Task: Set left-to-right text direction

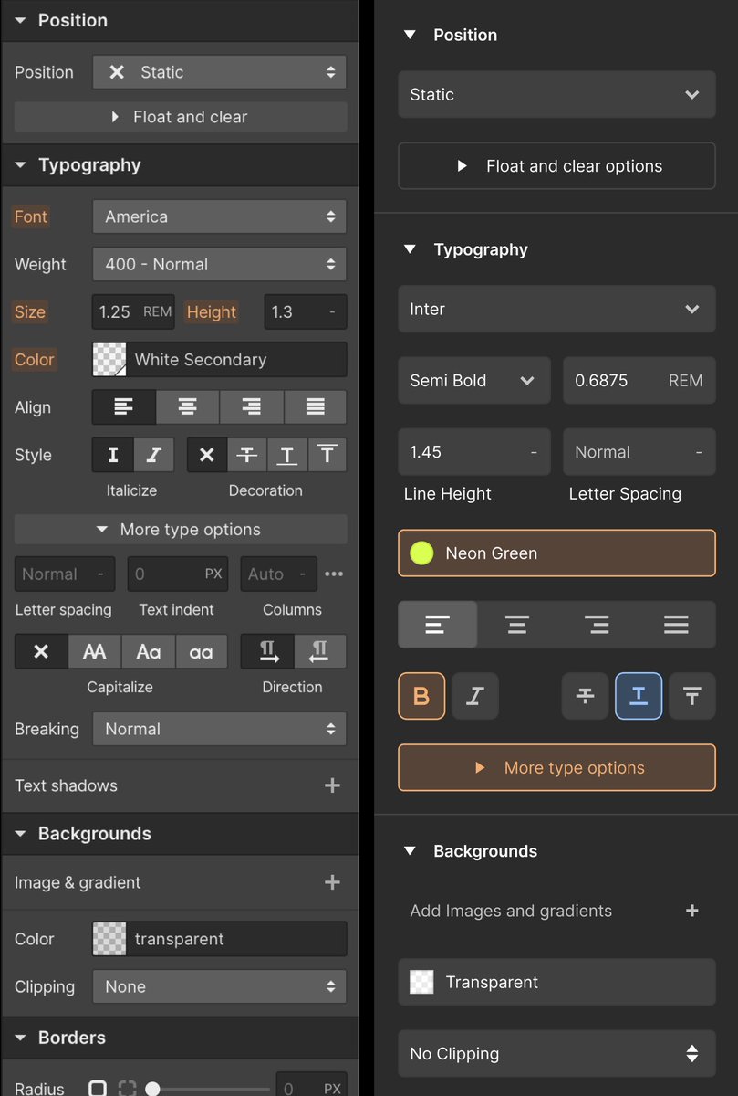Action: [267, 651]
